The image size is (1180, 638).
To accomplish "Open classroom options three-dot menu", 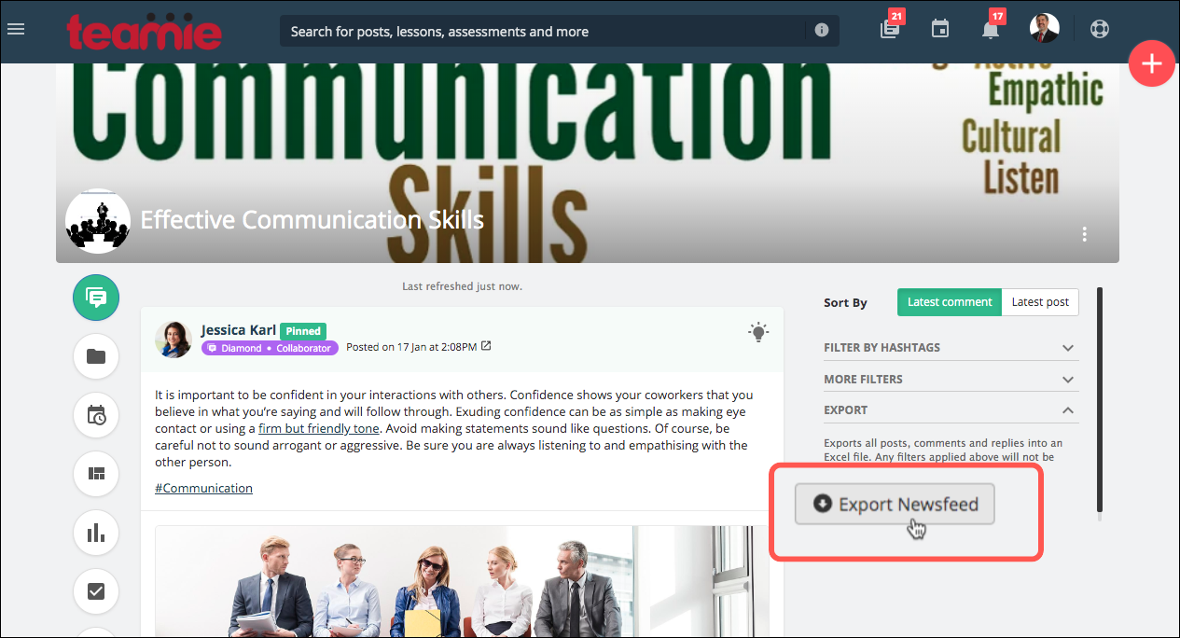I will [x=1084, y=234].
